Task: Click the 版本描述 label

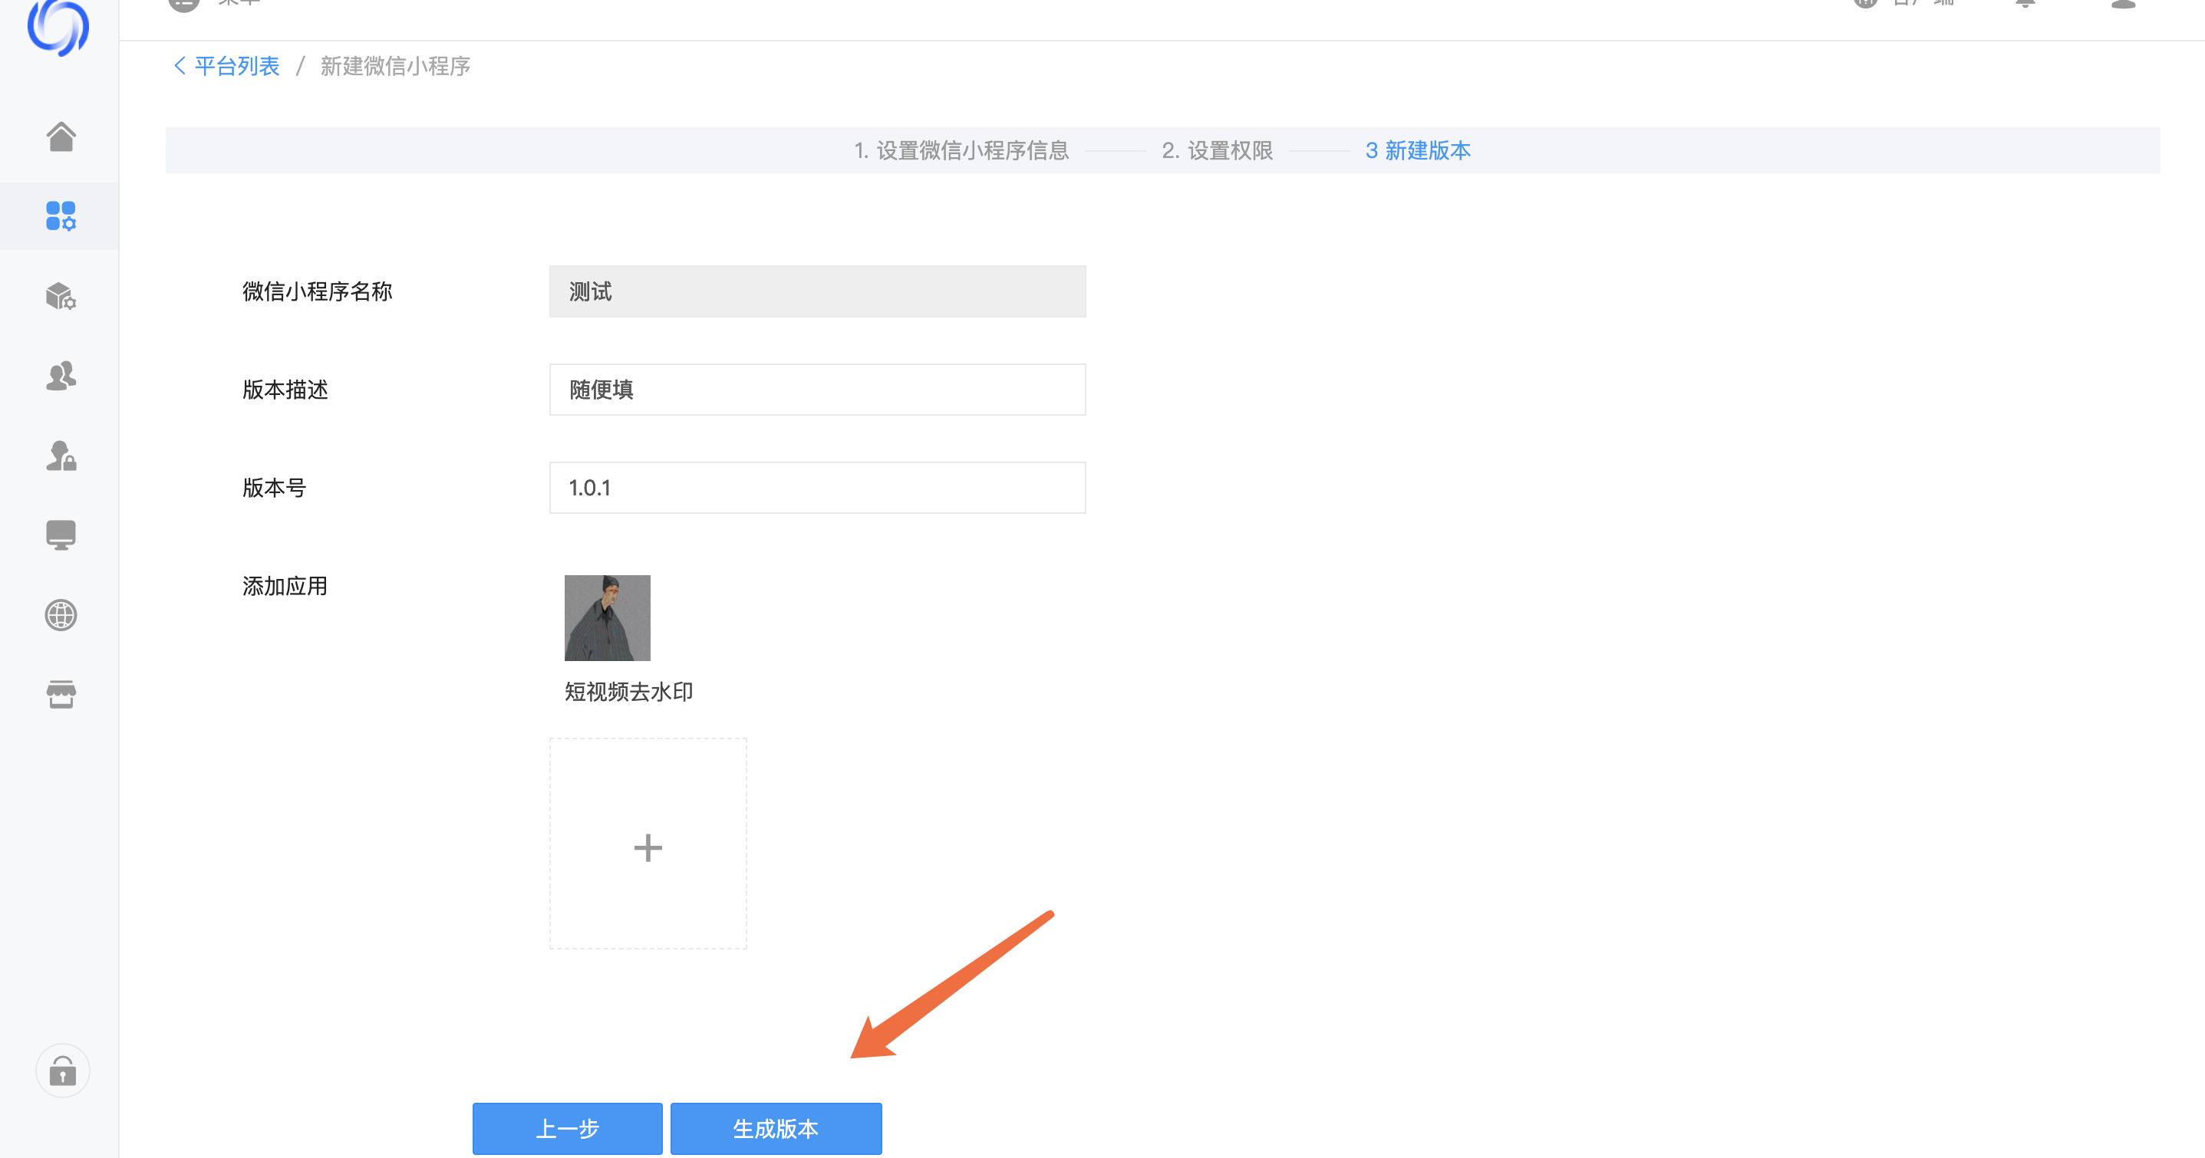Action: tap(285, 390)
